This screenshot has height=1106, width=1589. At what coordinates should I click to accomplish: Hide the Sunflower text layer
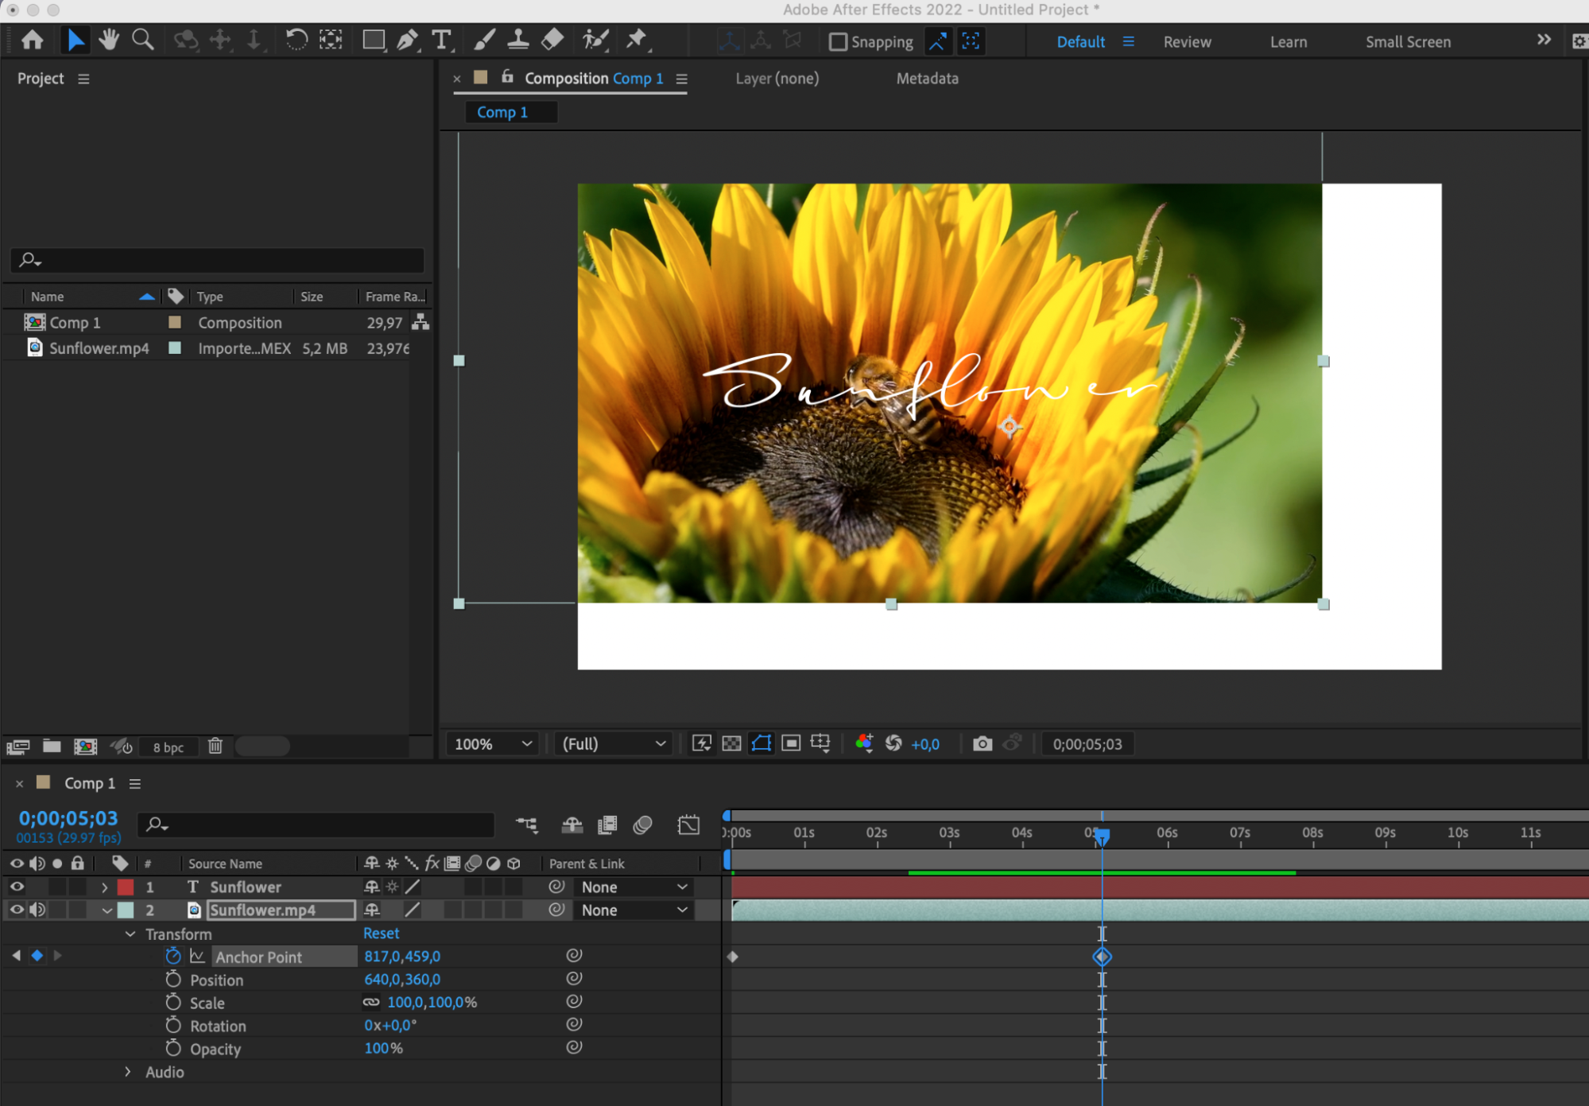(x=16, y=887)
